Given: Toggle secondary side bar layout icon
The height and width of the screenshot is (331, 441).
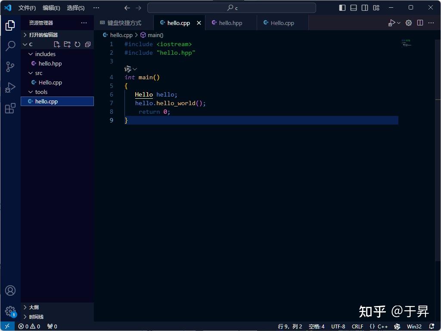Looking at the screenshot, I should [x=365, y=8].
